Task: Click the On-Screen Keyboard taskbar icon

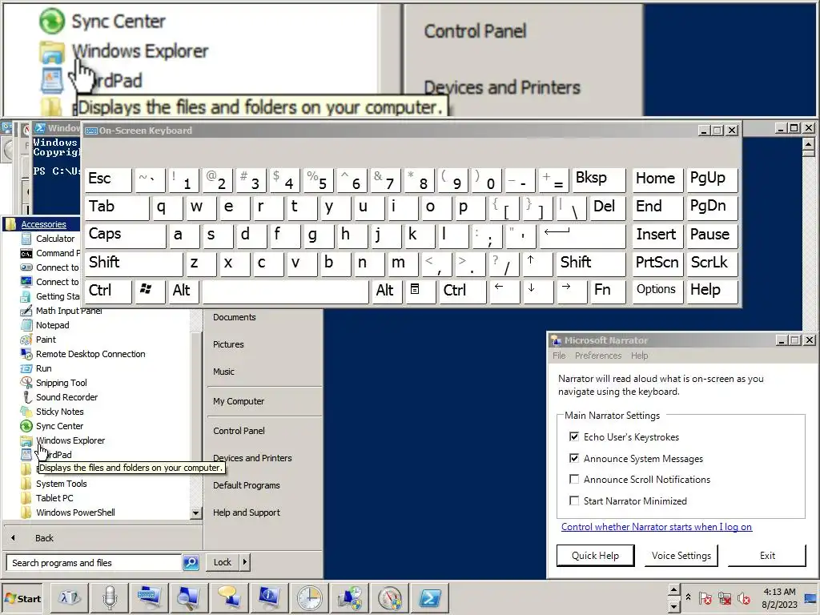Action: point(149,597)
